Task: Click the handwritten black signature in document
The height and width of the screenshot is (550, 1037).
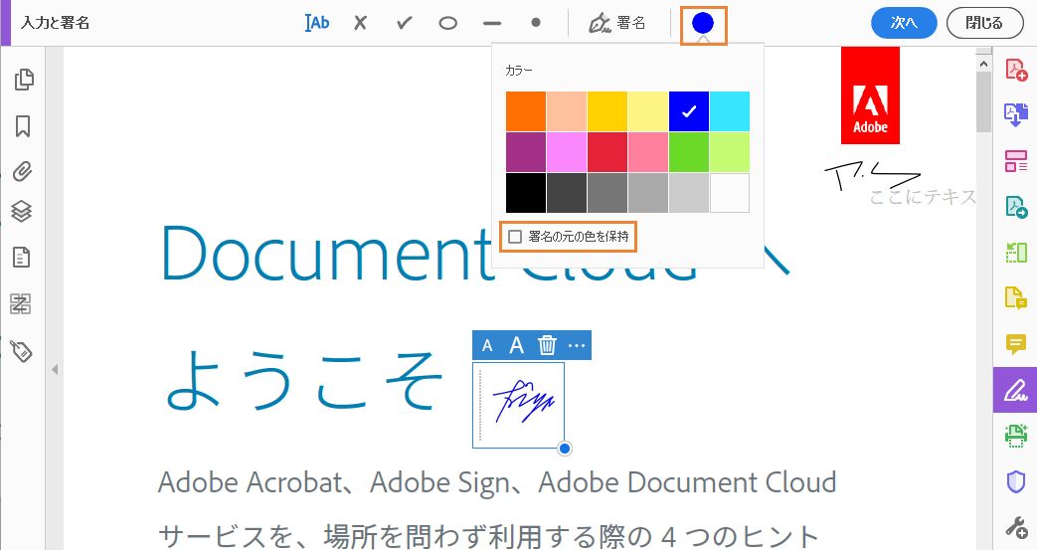Action: click(872, 175)
